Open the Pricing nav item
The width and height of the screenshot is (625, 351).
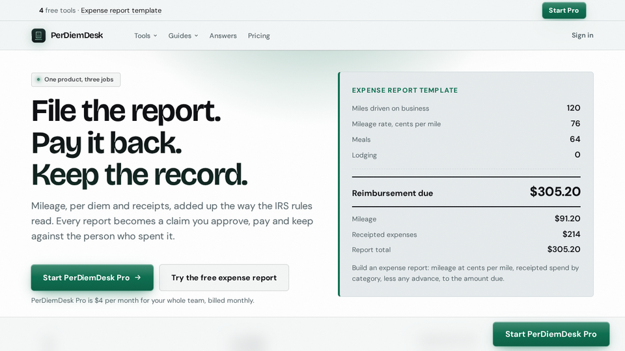click(258, 36)
